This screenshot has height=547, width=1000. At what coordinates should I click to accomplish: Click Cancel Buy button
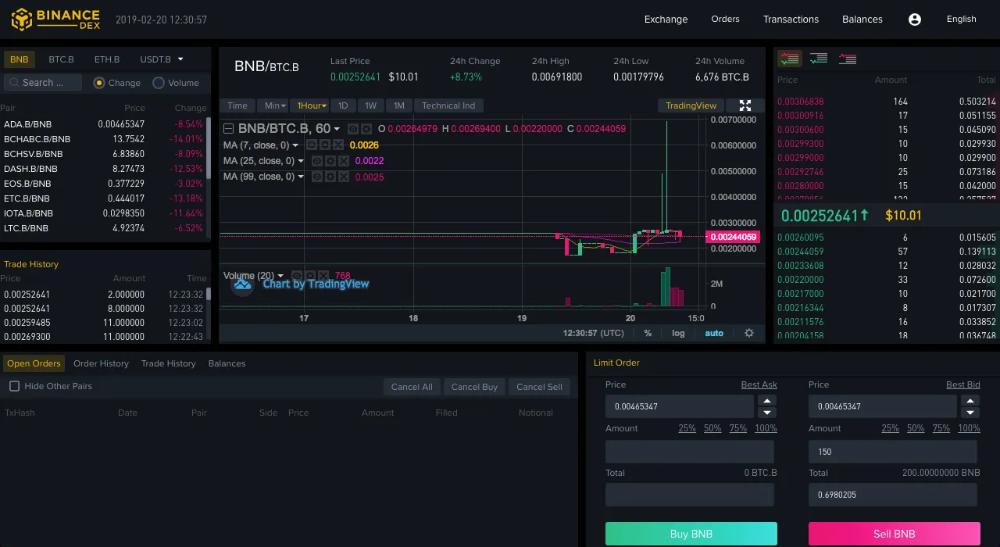click(474, 387)
